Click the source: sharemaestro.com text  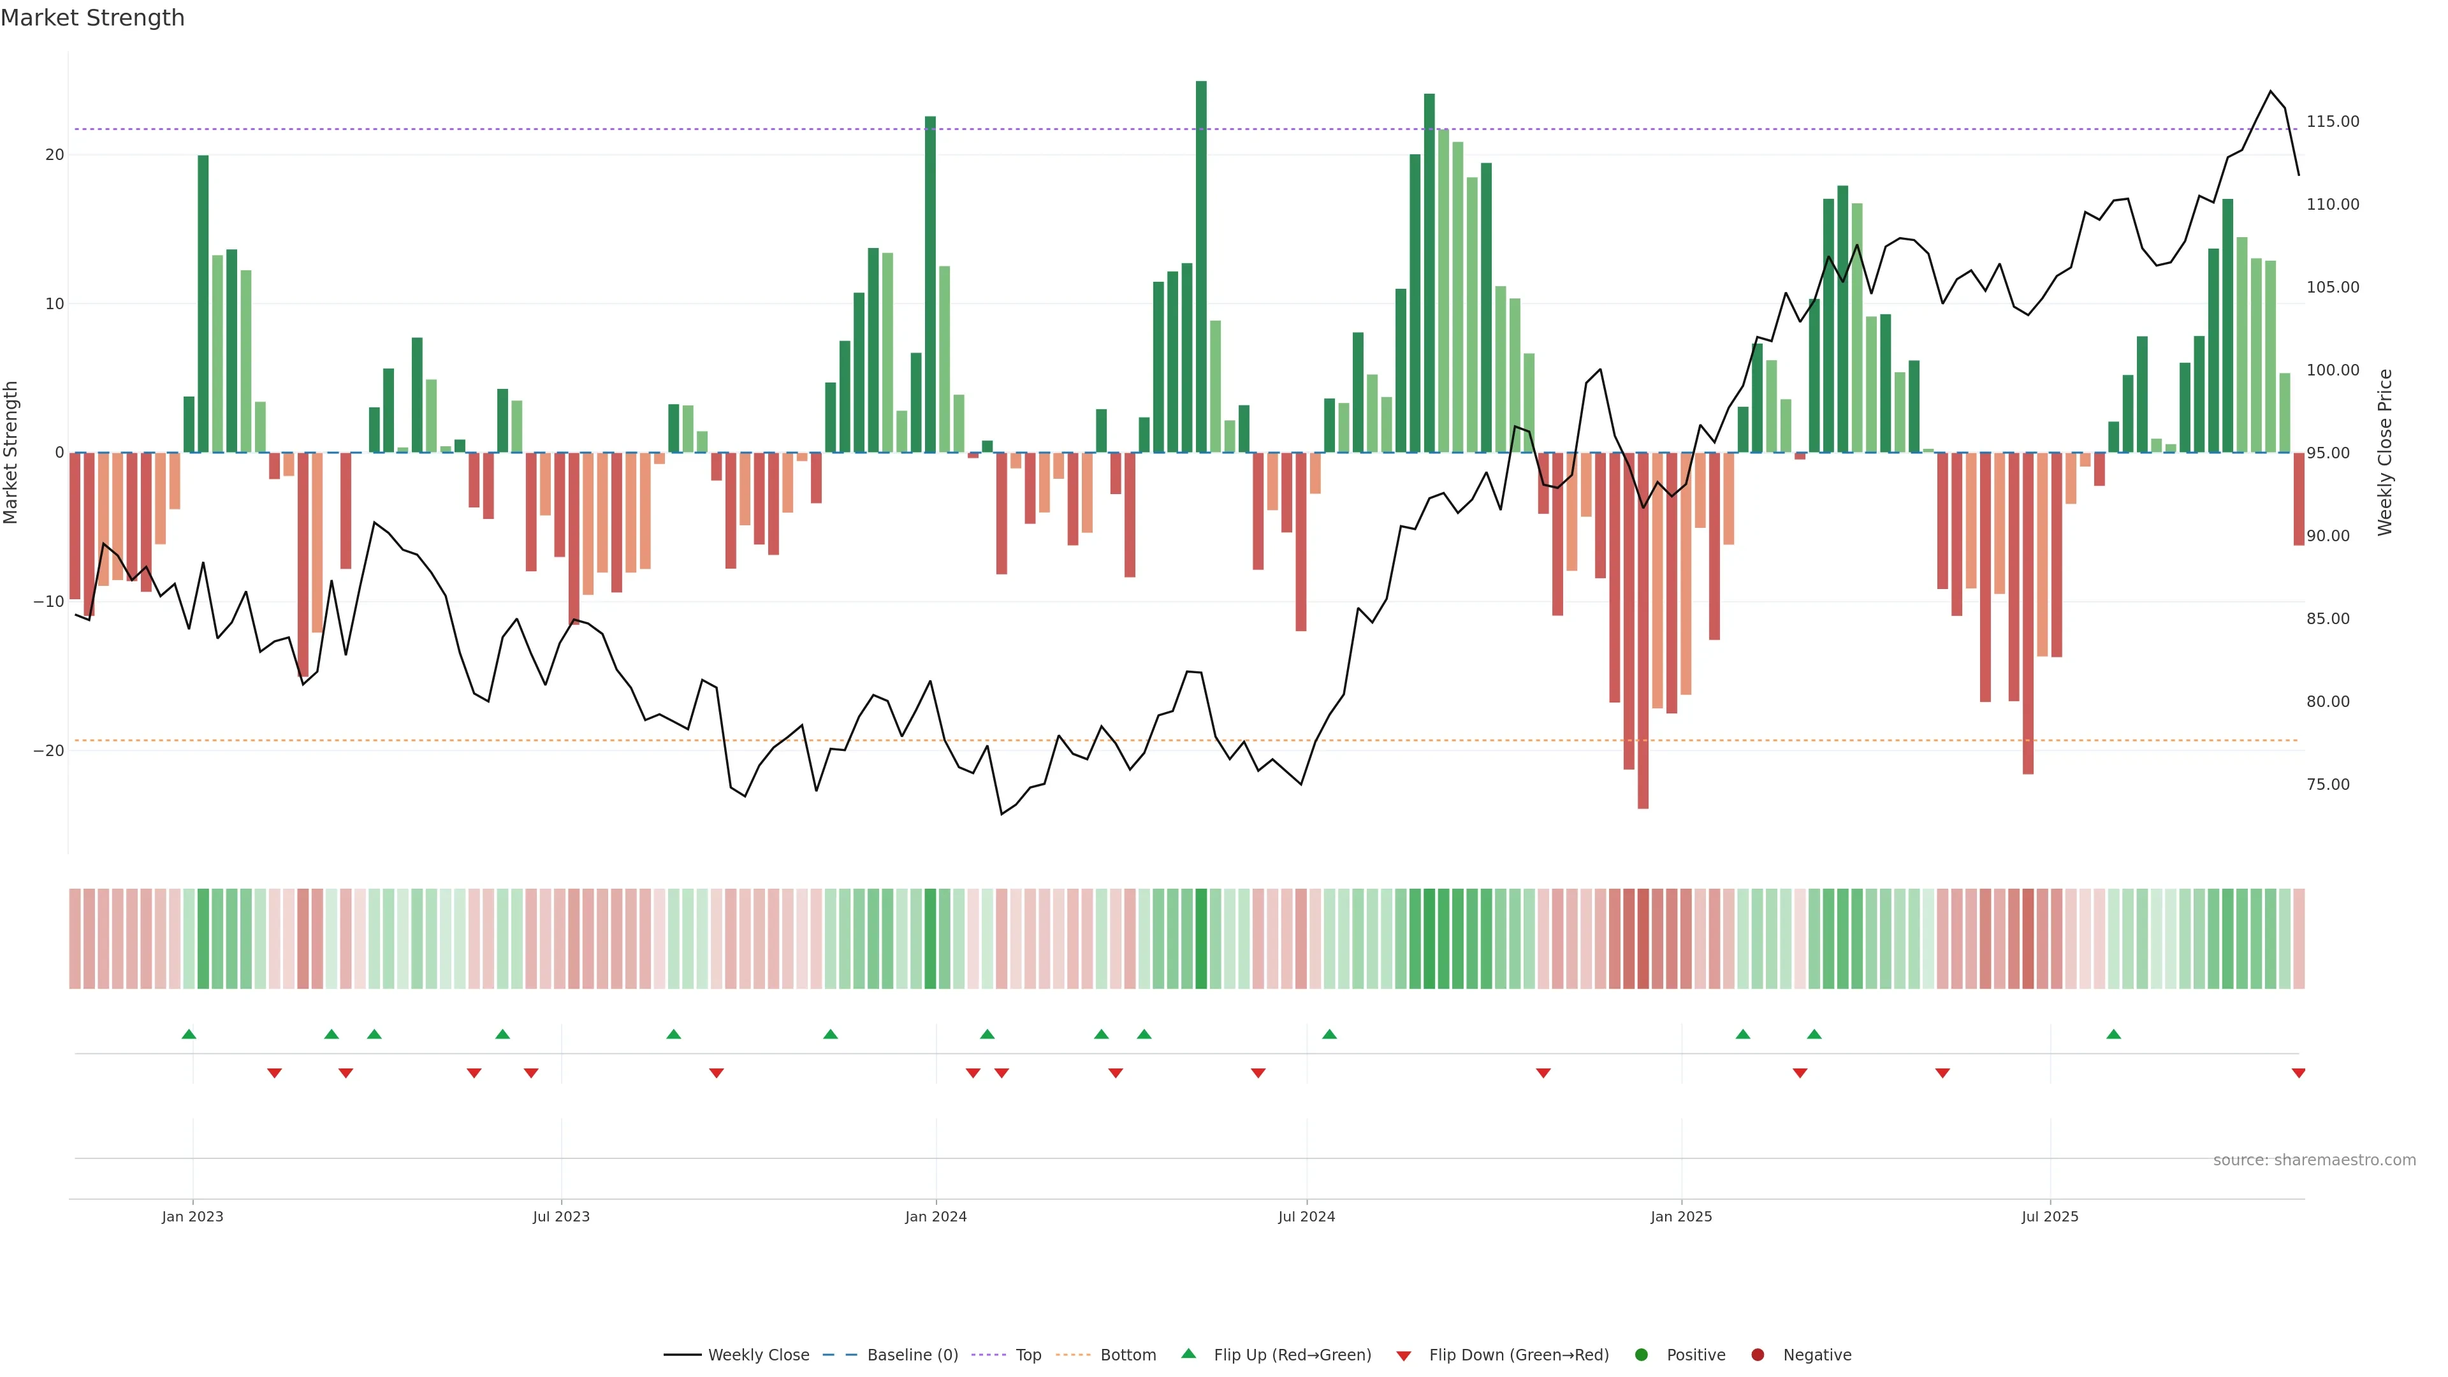2314,1160
